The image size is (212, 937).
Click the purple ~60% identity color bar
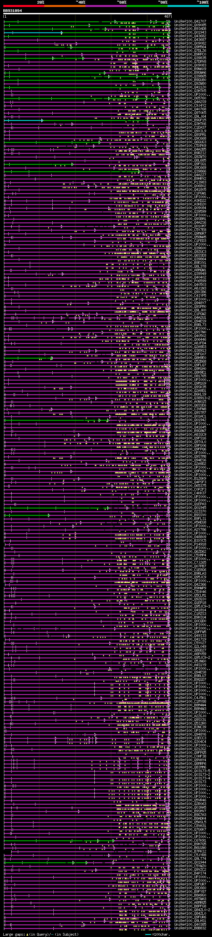pos(106,6)
